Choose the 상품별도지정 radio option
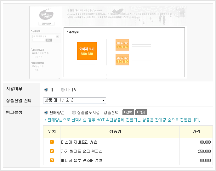 click(74, 112)
